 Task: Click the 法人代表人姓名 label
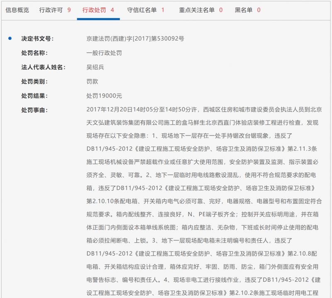coord(43,67)
